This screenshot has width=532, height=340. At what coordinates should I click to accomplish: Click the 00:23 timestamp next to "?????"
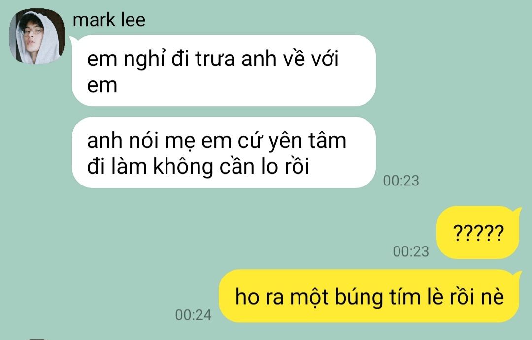pos(411,251)
